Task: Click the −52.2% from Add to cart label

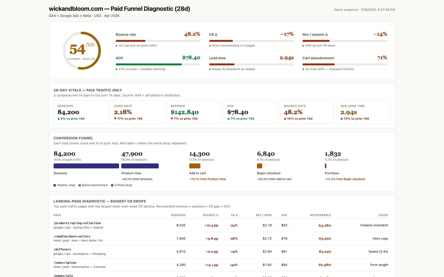Action: point(274,179)
